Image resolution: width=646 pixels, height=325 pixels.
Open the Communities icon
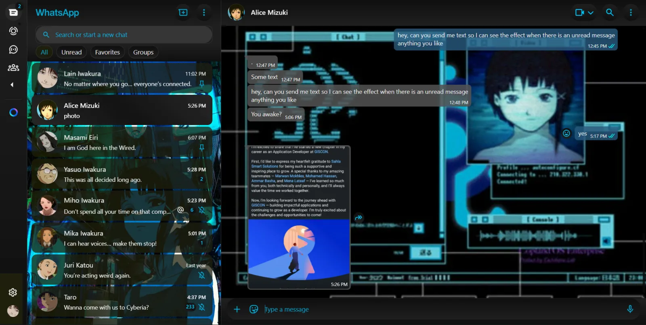click(13, 68)
